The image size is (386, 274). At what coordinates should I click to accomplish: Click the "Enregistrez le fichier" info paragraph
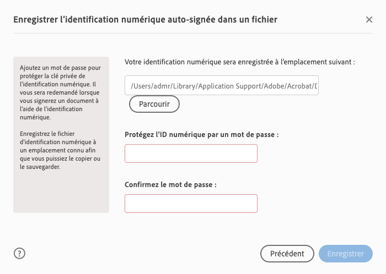(59, 150)
